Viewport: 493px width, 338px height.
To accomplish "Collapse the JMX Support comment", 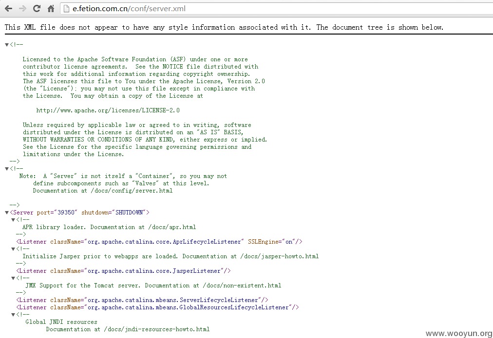I will [13, 278].
